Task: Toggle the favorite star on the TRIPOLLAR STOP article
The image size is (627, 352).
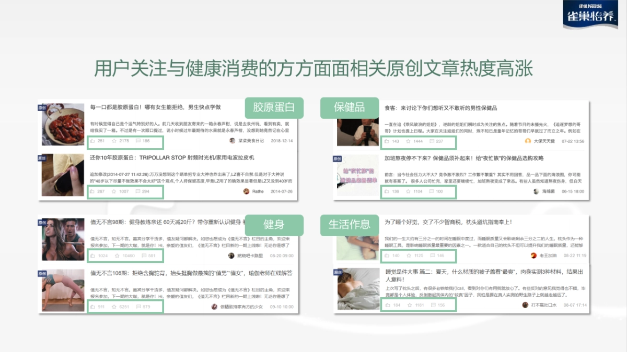Action: [114, 191]
